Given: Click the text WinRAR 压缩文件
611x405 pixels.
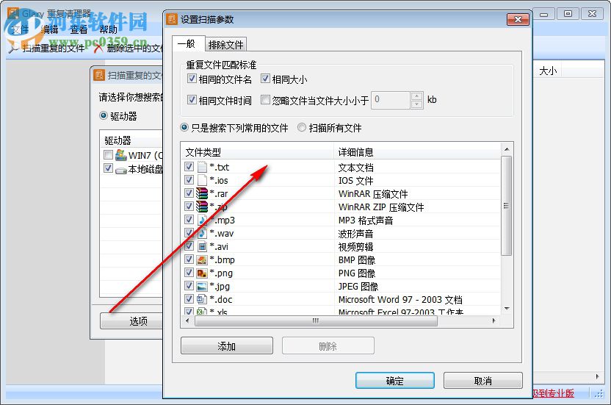Looking at the screenshot, I should click(x=373, y=194).
